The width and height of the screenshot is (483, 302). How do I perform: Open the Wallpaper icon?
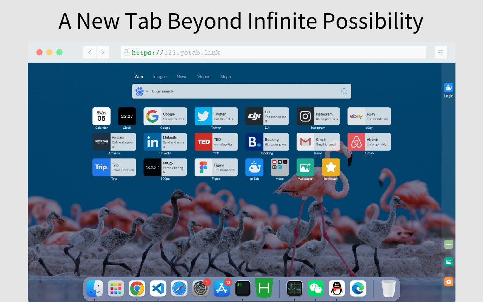[x=305, y=167]
